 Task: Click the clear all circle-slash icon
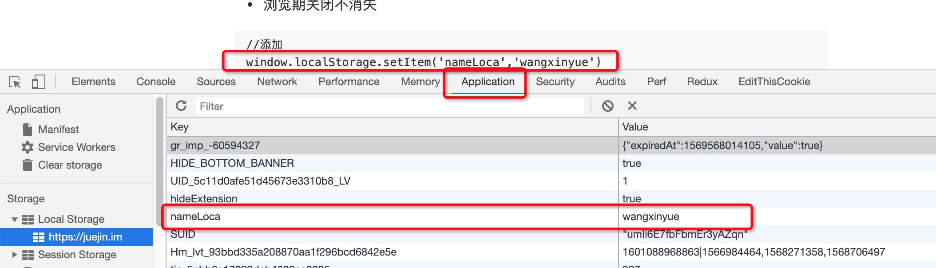(607, 106)
